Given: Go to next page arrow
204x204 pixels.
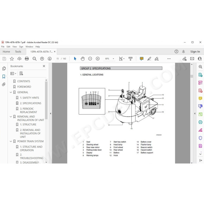Looking at the screenshot, I should (50, 59).
